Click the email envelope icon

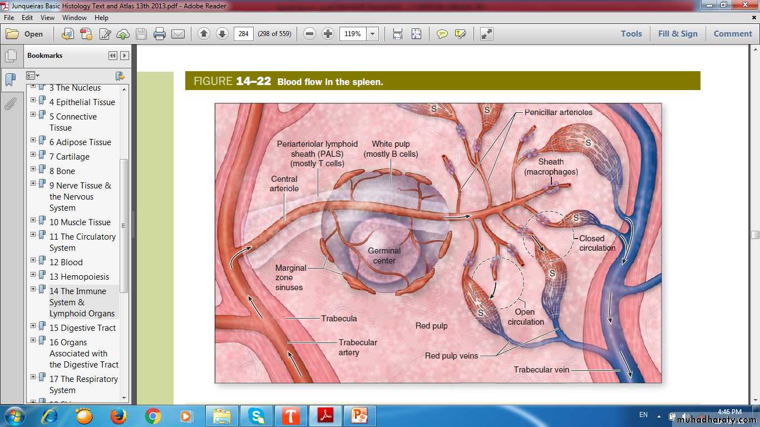click(x=178, y=34)
